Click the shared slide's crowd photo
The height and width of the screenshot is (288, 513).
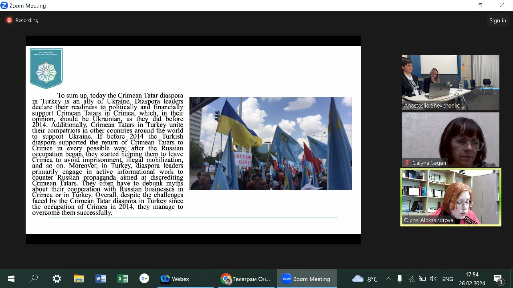point(271,143)
